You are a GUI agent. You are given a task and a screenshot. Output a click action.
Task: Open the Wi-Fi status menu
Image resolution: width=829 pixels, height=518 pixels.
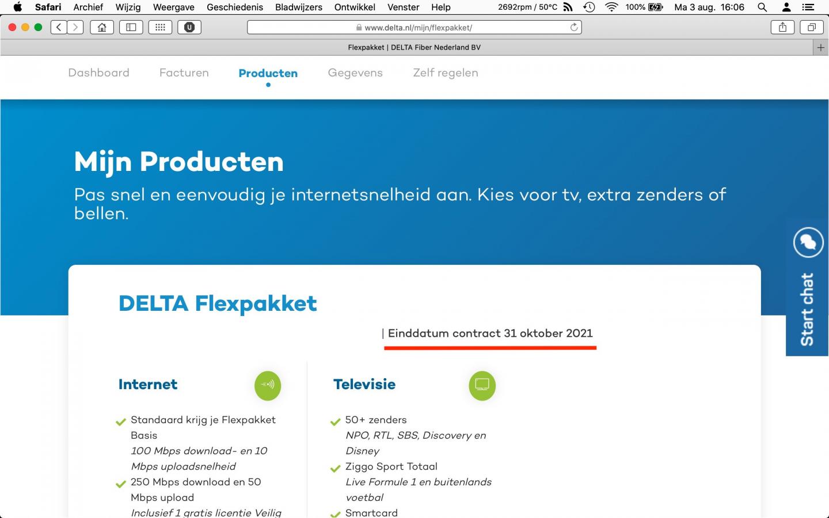pos(611,7)
